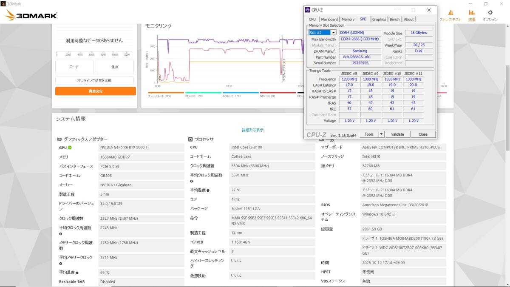Image resolution: width=510 pixels, height=287 pixels.
Task: Toggle the red GPU load legend swatch
Action: click(278, 93)
